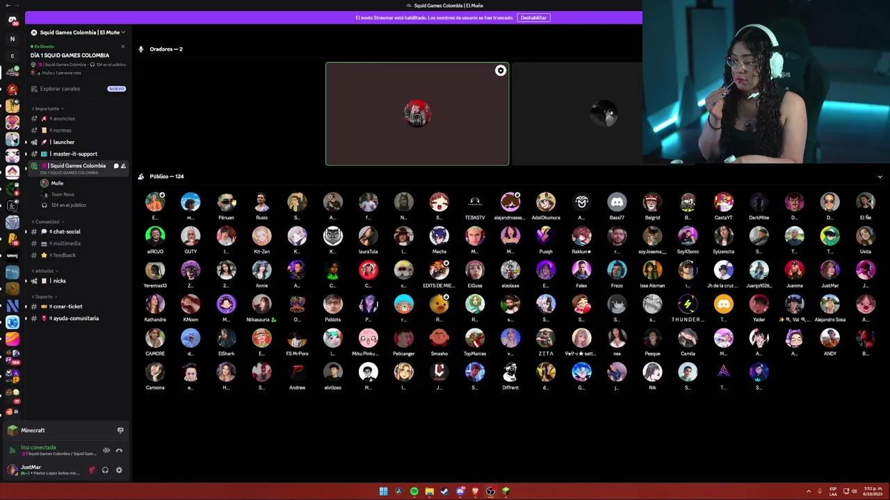Open the ayuda-comunitaria channel
The width and height of the screenshot is (890, 500).
pos(77,319)
